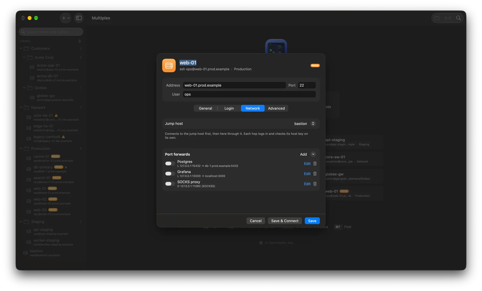
Task: Click the warning icon beside core-sw-01
Action: pos(56,115)
